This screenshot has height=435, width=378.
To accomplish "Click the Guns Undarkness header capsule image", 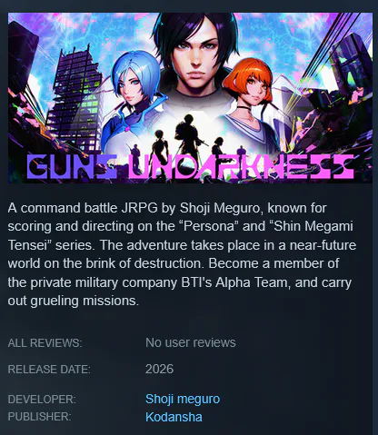I will [190, 97].
